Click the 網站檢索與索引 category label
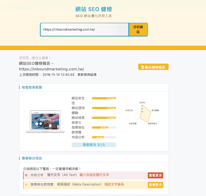Viewport: 206px width, 196px height. (x=78, y=120)
